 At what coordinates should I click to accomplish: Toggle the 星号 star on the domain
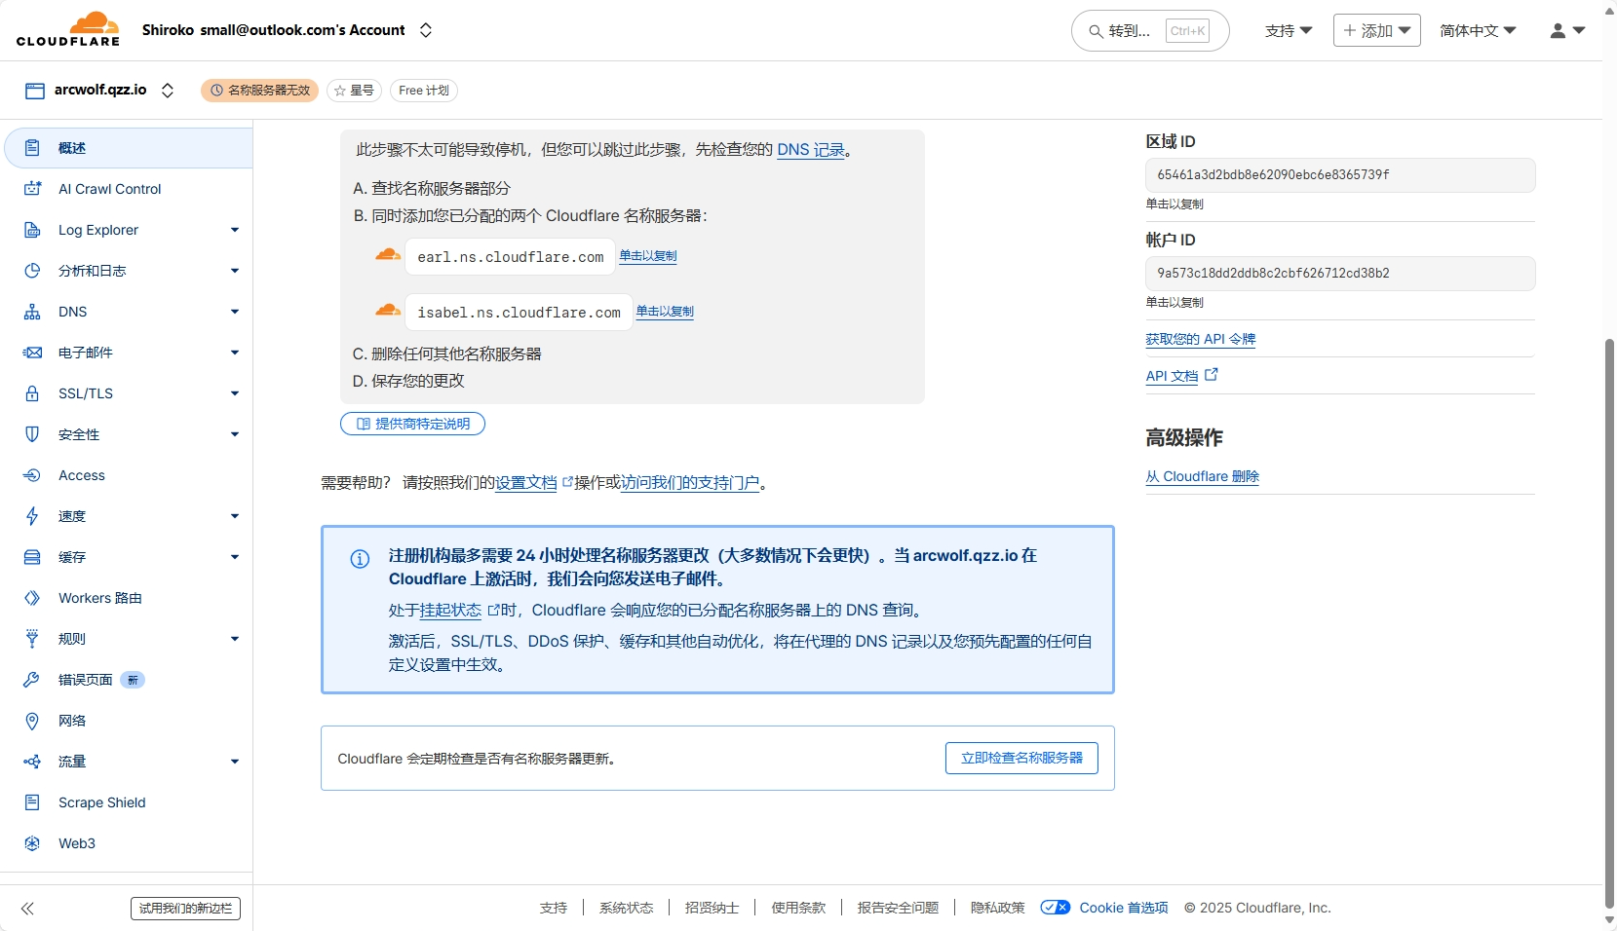[x=354, y=91]
